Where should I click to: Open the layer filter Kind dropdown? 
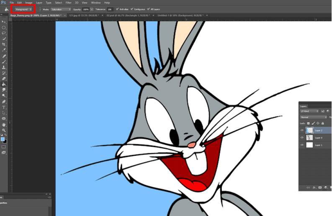point(309,111)
